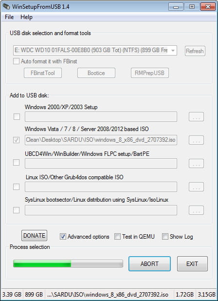Click the green process progress bar

[x=68, y=263]
